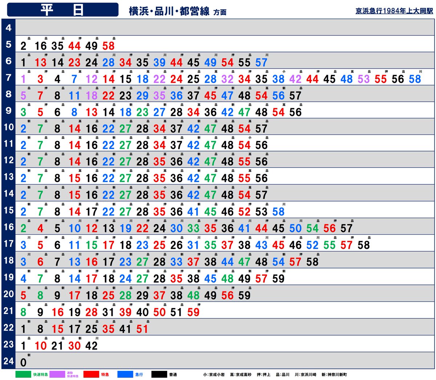Select the green 快速特急 legend swatch
Screen dimensions: 436x380
[x=24, y=374]
